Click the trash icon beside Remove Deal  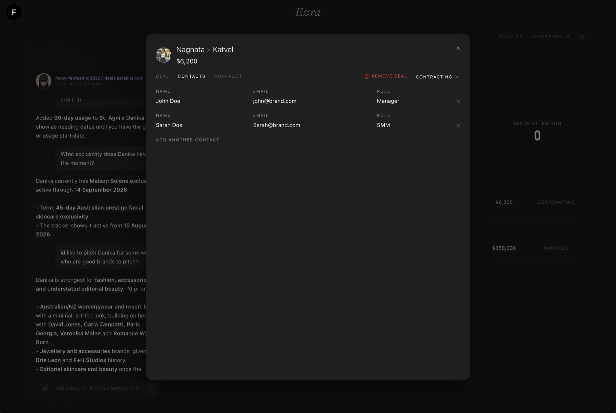367,76
